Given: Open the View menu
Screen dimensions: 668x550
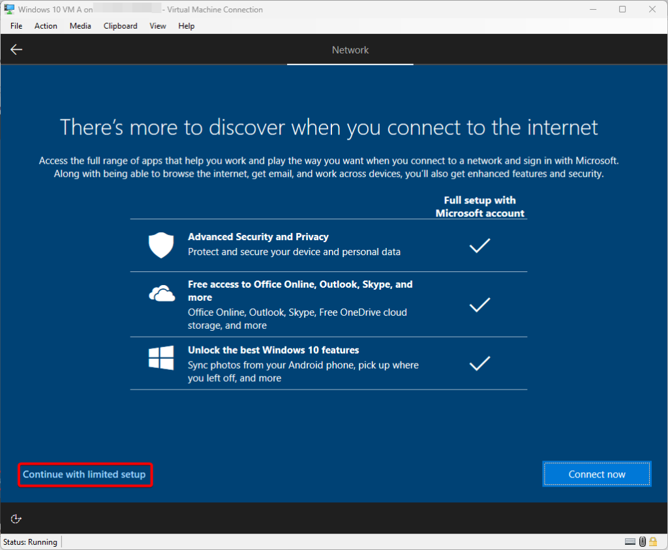Looking at the screenshot, I should coord(158,26).
